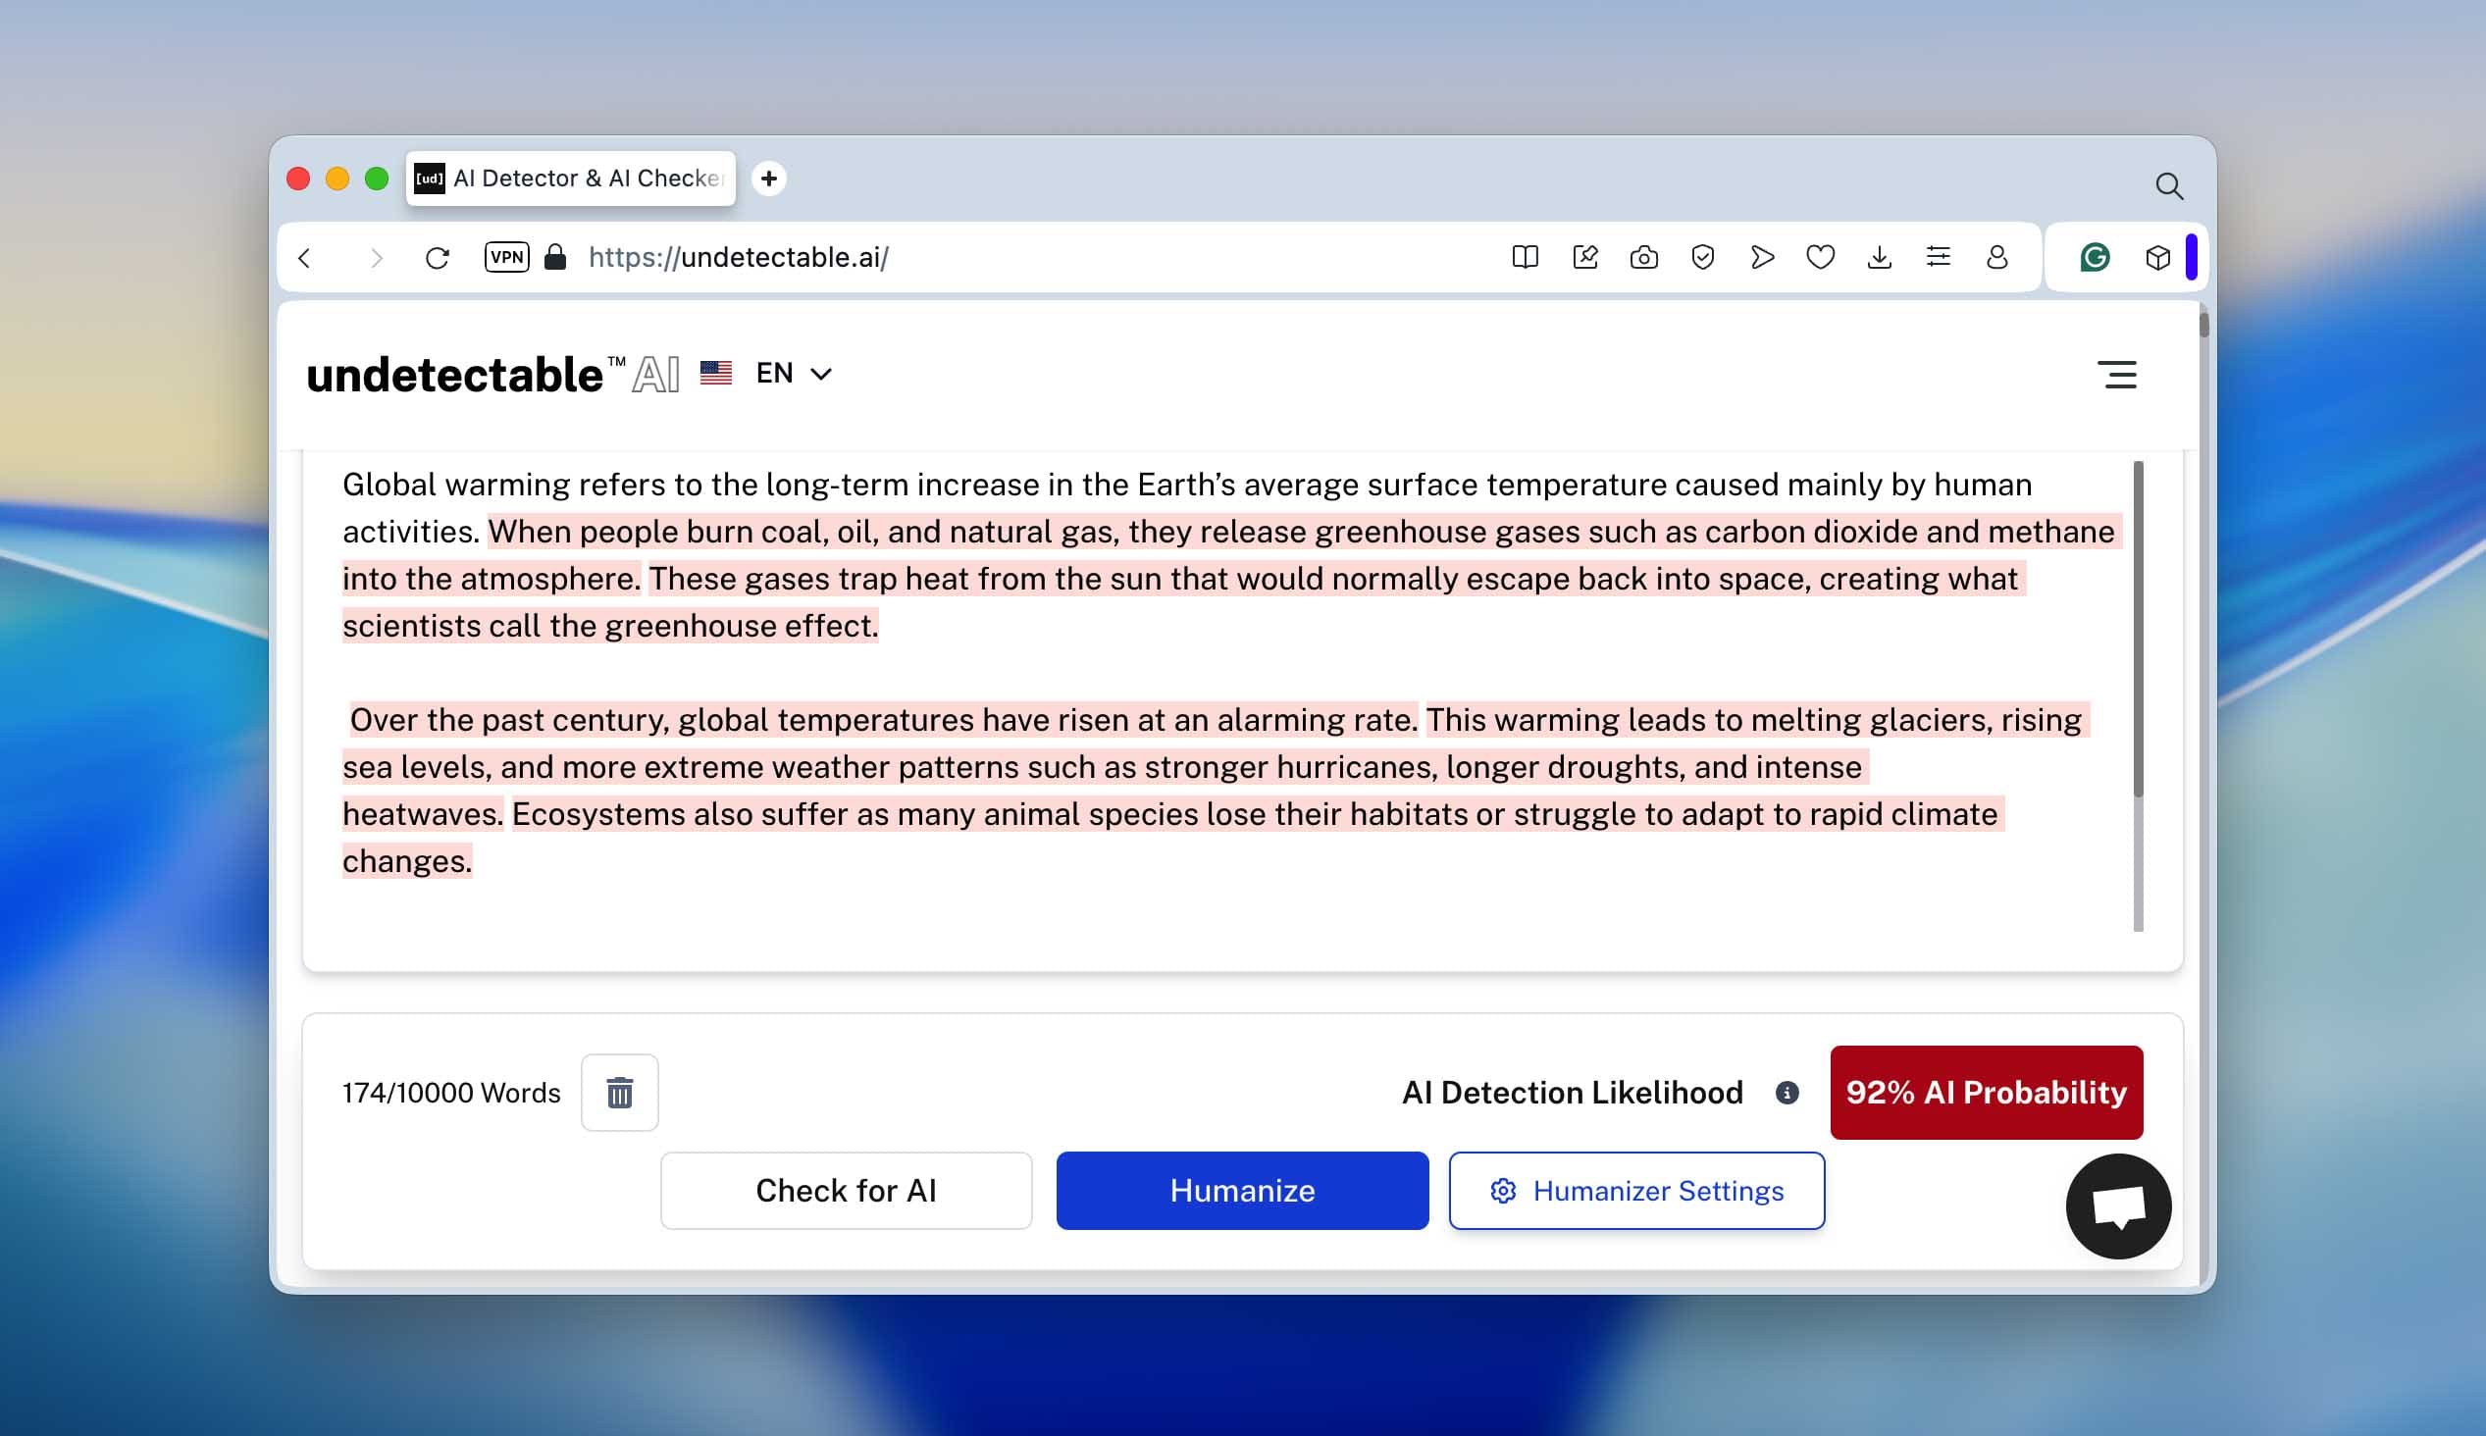Click the blue Humanize button
Image resolution: width=2486 pixels, height=1436 pixels.
click(x=1241, y=1191)
